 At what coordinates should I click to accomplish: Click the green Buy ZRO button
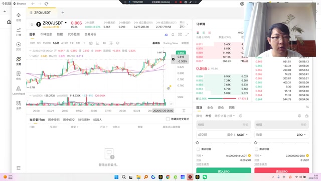click(224, 170)
